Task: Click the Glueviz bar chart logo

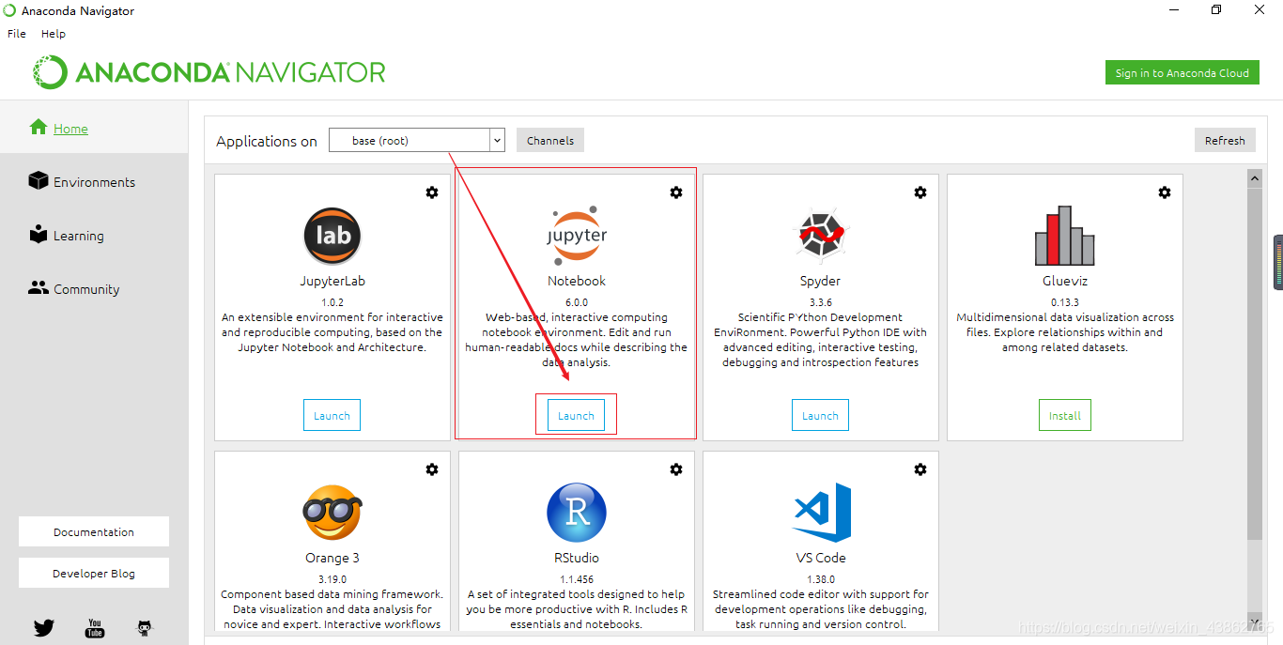Action: [x=1064, y=236]
